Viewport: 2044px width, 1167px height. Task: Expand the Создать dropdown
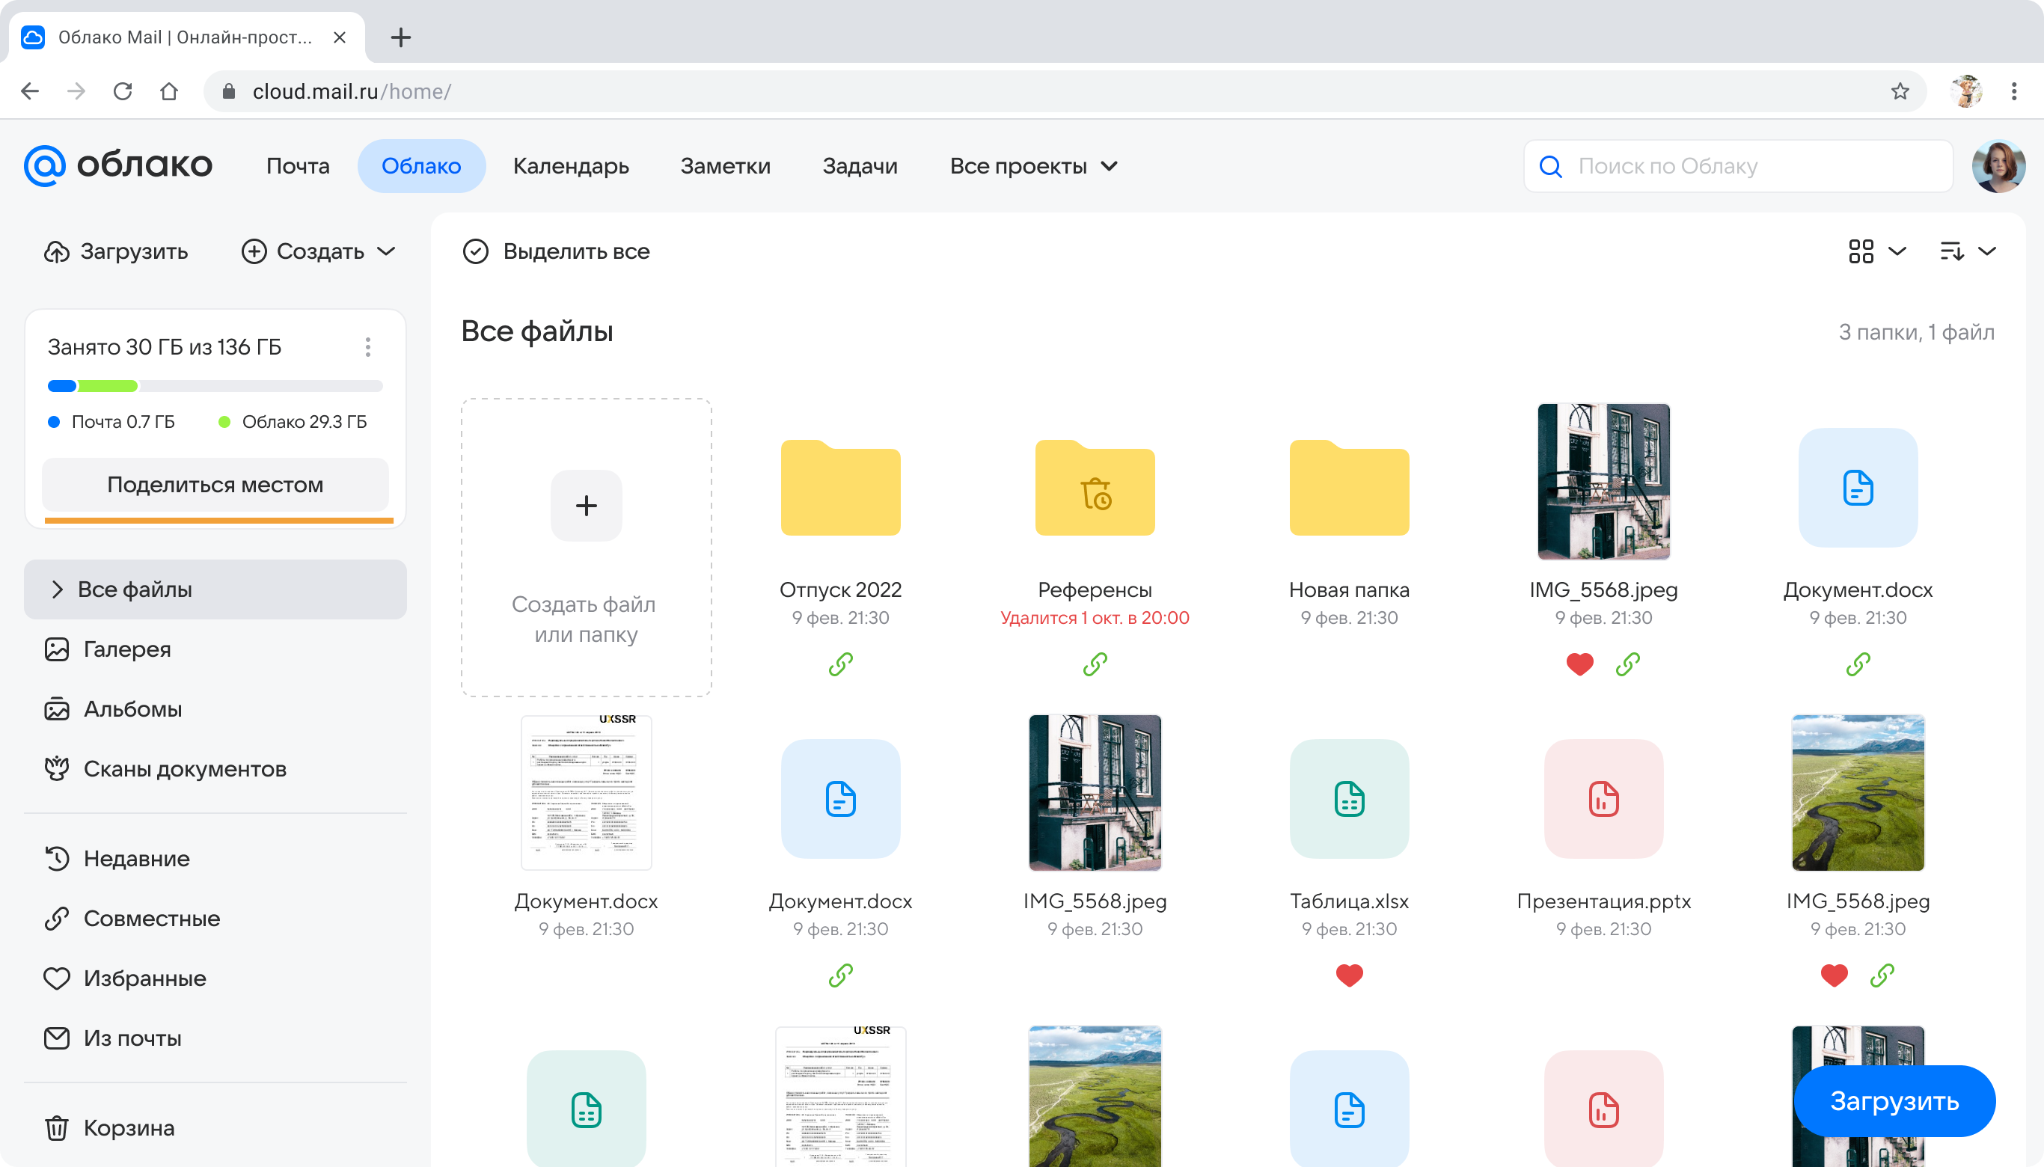pos(319,251)
